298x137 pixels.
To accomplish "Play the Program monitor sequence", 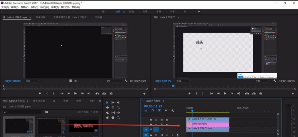I will 225,94.
